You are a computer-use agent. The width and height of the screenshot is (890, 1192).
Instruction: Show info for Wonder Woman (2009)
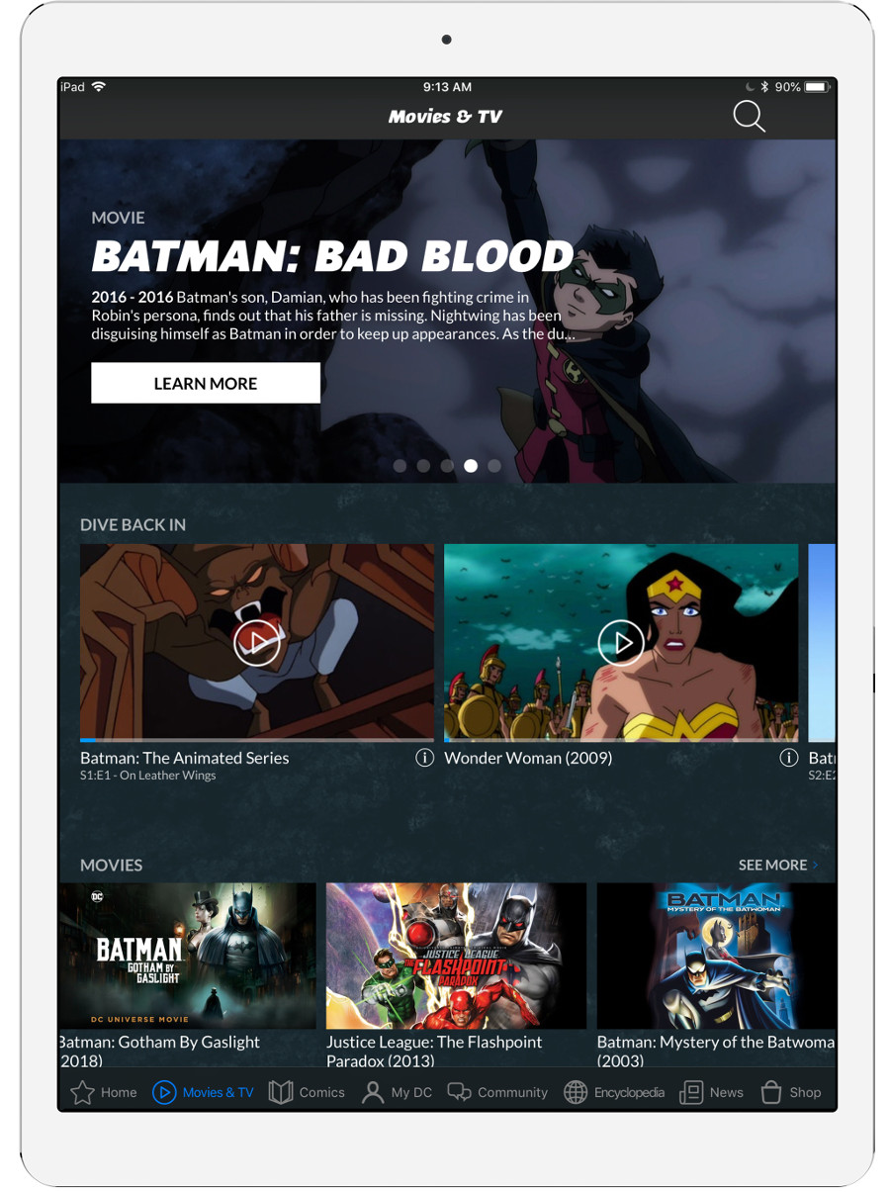pyautogui.click(x=788, y=758)
